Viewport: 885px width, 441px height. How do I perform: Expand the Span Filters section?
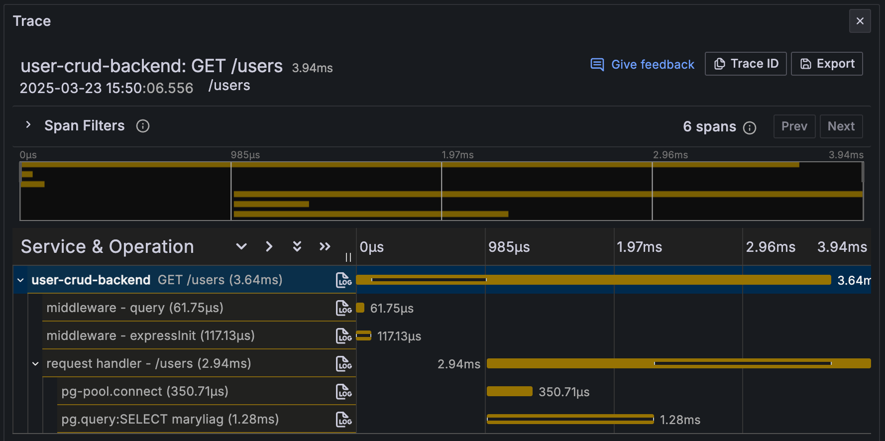(28, 125)
